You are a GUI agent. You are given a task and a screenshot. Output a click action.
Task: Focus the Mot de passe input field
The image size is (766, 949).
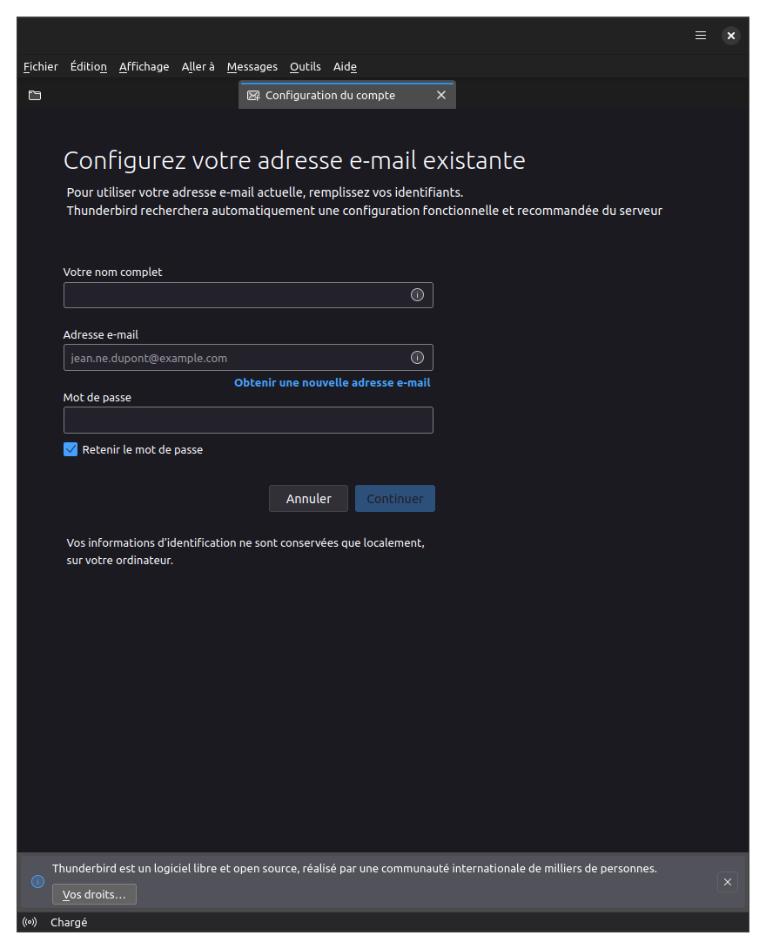[248, 420]
